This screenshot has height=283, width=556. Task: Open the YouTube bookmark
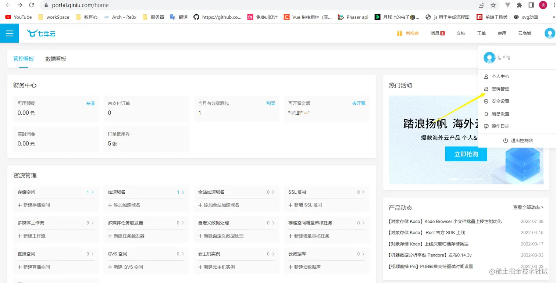pyautogui.click(x=19, y=17)
